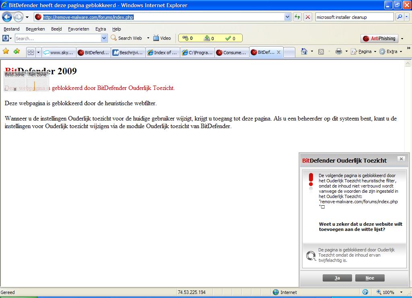This screenshot has width=412, height=298.
Task: Close the BitDefender Ouderlijk Toezicht popup
Action: [401, 159]
